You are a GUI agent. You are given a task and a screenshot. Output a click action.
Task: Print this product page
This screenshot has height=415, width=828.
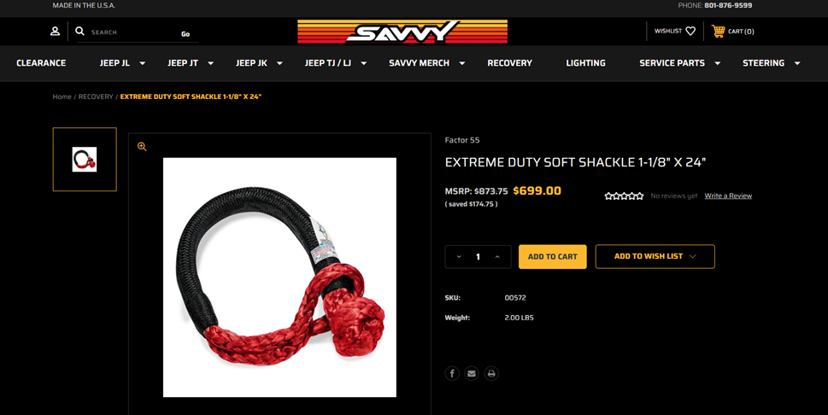pyautogui.click(x=491, y=373)
